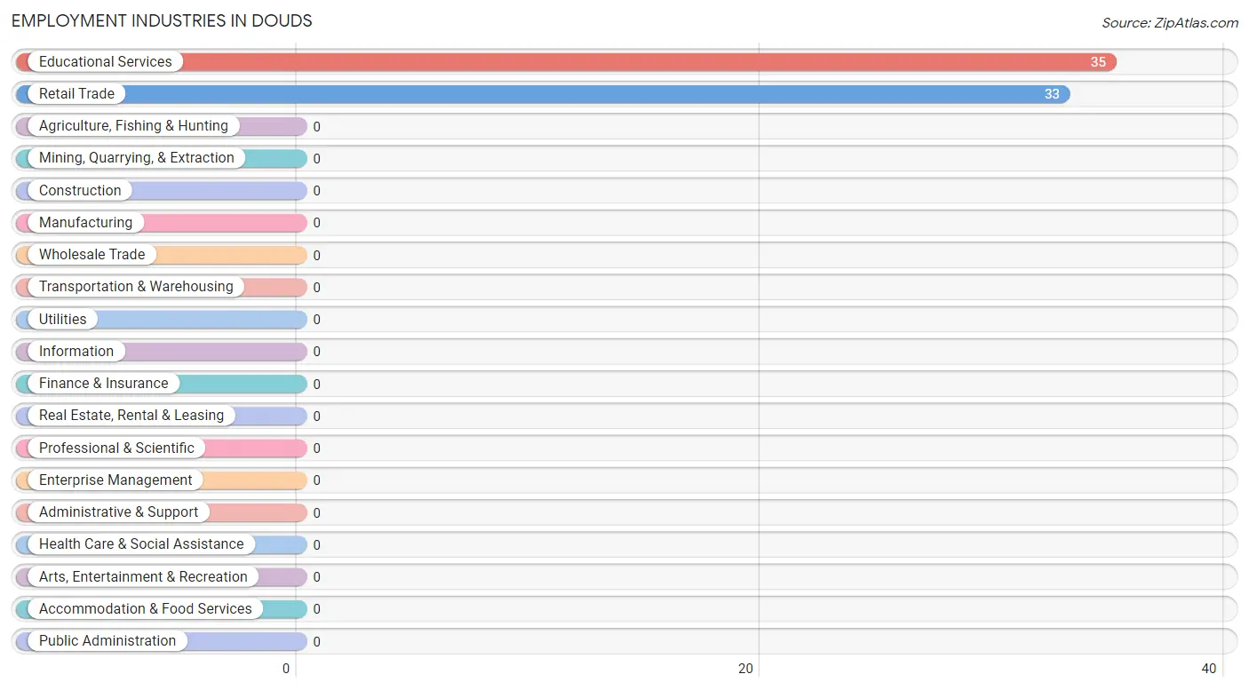Click the 0 value beside Transportation & Warehousing

pyautogui.click(x=316, y=288)
